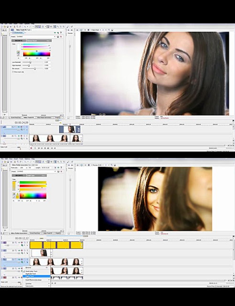Click High threshold slider handle

(x=29, y=66)
